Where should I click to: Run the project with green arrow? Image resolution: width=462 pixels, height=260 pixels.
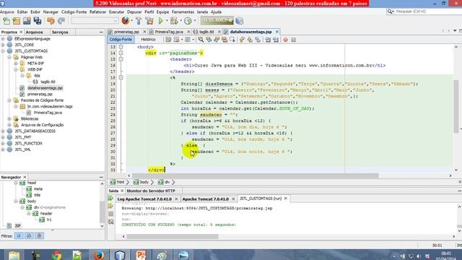160,21
